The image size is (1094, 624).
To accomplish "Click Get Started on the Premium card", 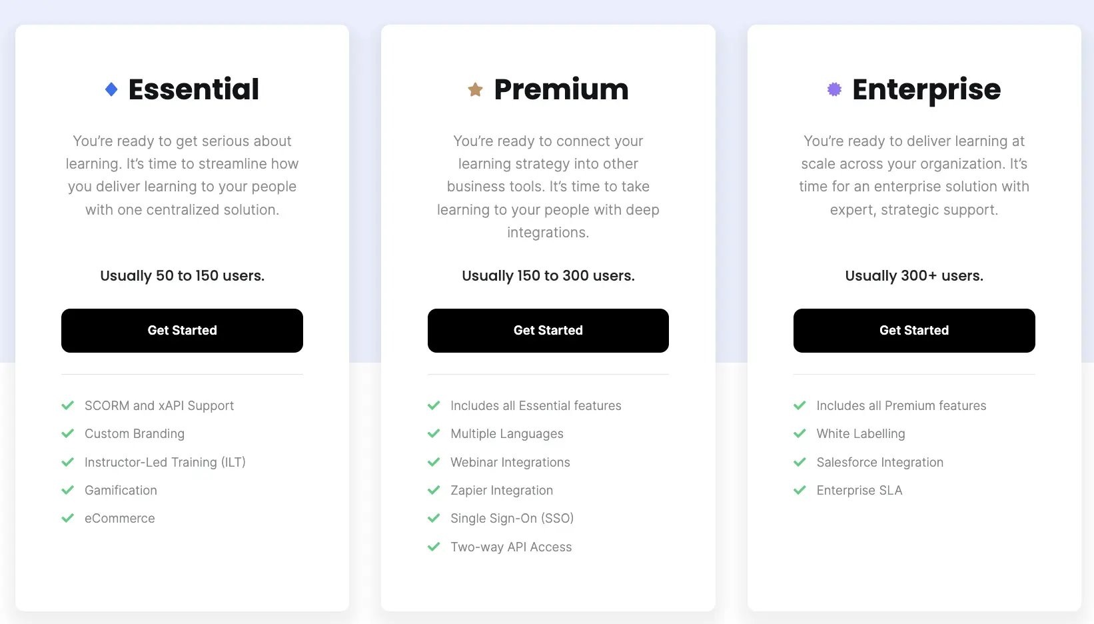I will click(548, 330).
